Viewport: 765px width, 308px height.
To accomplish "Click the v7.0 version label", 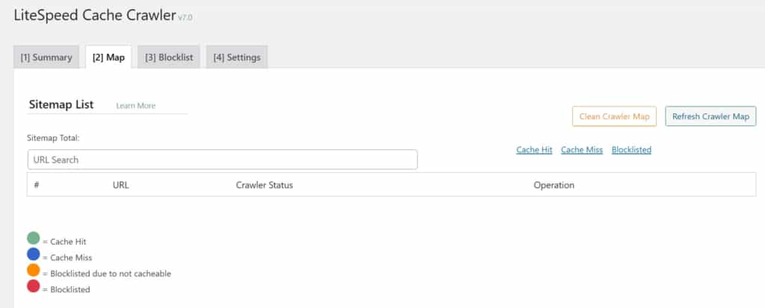I will [185, 18].
